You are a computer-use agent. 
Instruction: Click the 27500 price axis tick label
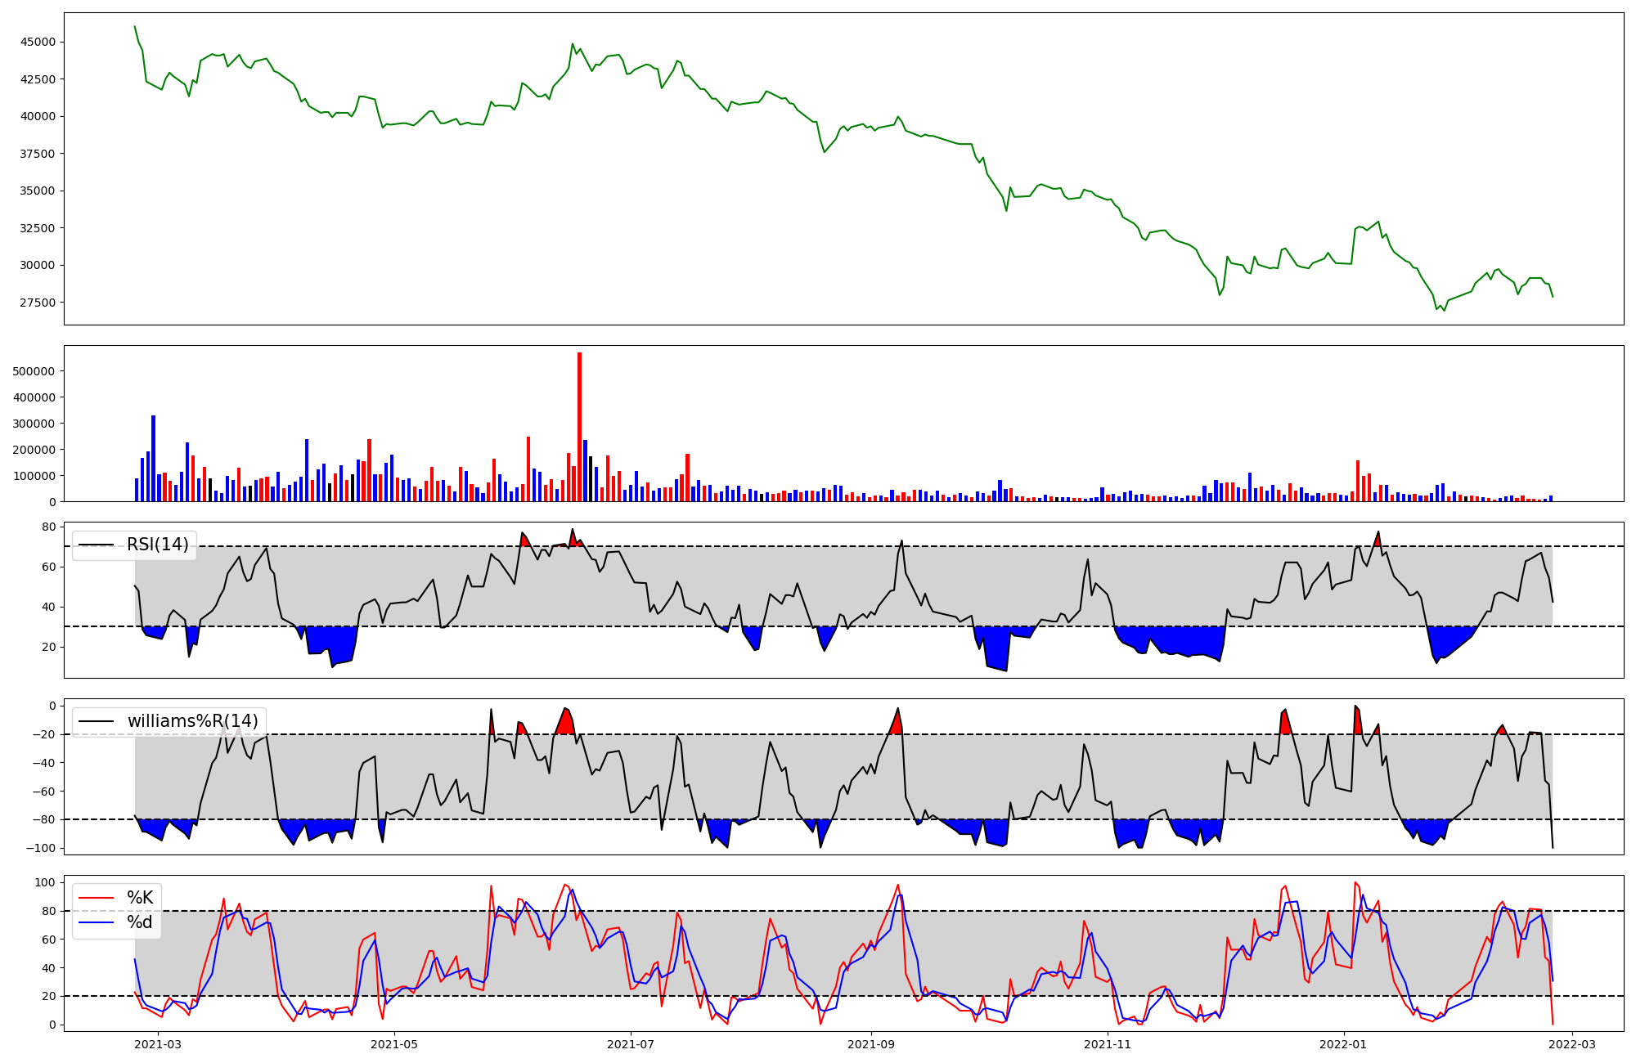(x=38, y=303)
